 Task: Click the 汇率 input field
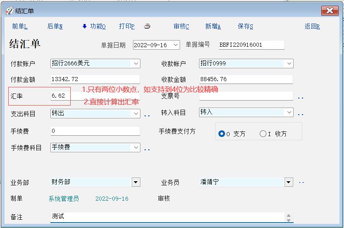coord(60,96)
